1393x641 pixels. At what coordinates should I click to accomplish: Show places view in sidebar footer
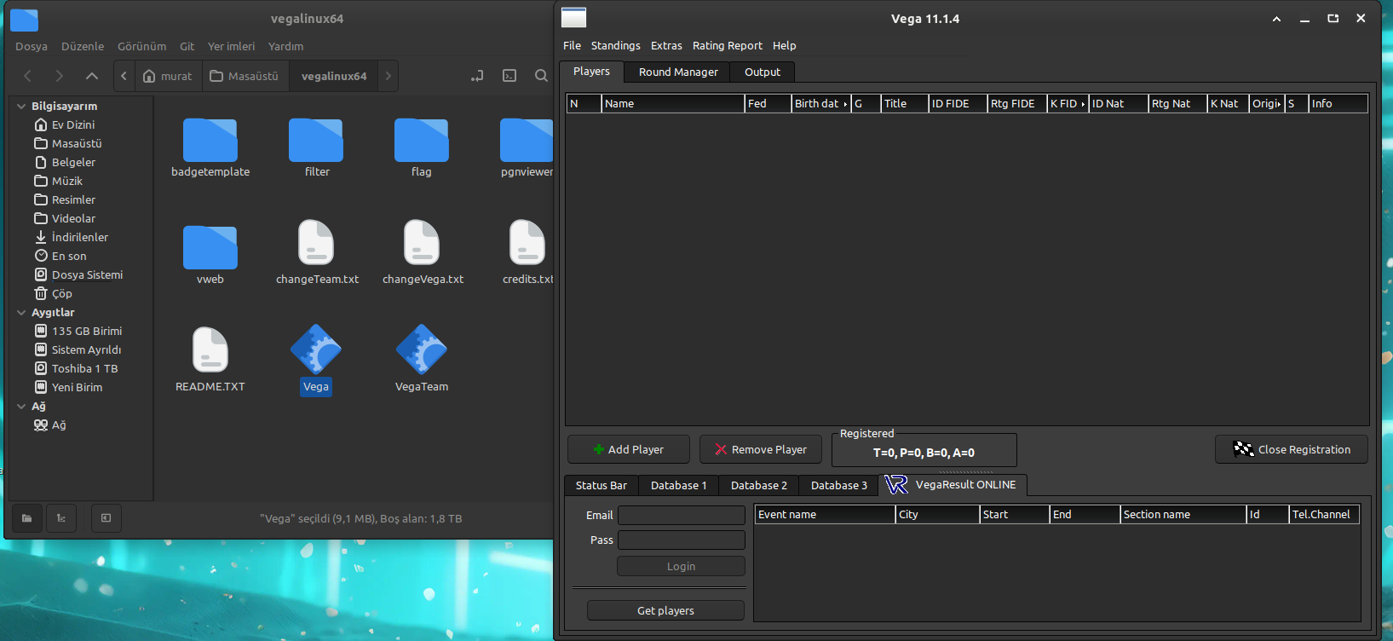click(27, 518)
